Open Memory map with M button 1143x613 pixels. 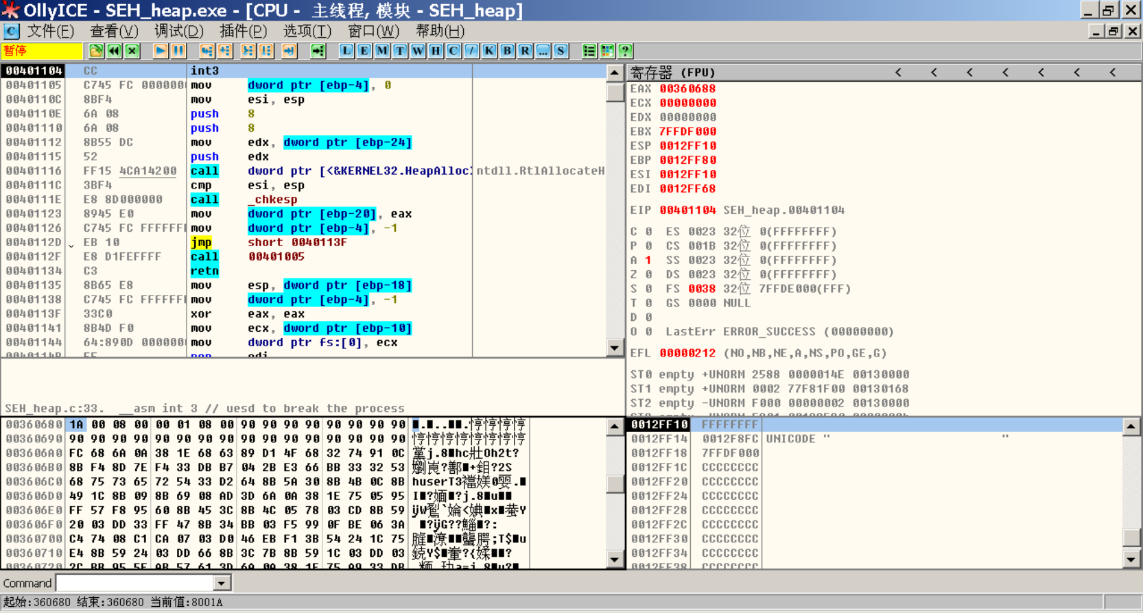382,51
